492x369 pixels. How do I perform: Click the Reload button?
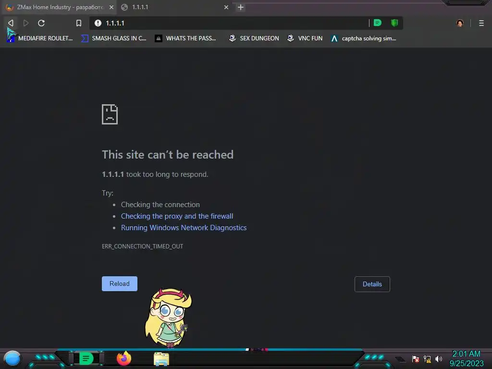(x=120, y=283)
